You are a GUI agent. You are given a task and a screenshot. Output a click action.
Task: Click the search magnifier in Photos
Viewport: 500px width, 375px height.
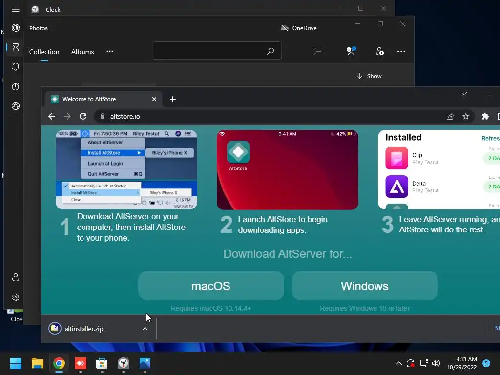pyautogui.click(x=271, y=51)
